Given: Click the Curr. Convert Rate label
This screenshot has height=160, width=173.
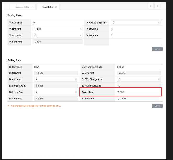Looking at the screenshot, I should (92, 67).
